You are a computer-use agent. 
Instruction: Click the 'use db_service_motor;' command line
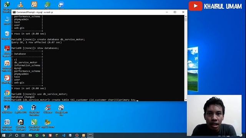click(39, 94)
